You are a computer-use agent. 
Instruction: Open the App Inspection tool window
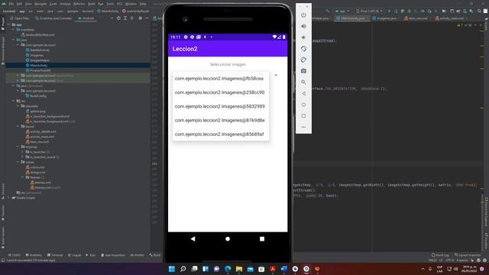[113, 255]
